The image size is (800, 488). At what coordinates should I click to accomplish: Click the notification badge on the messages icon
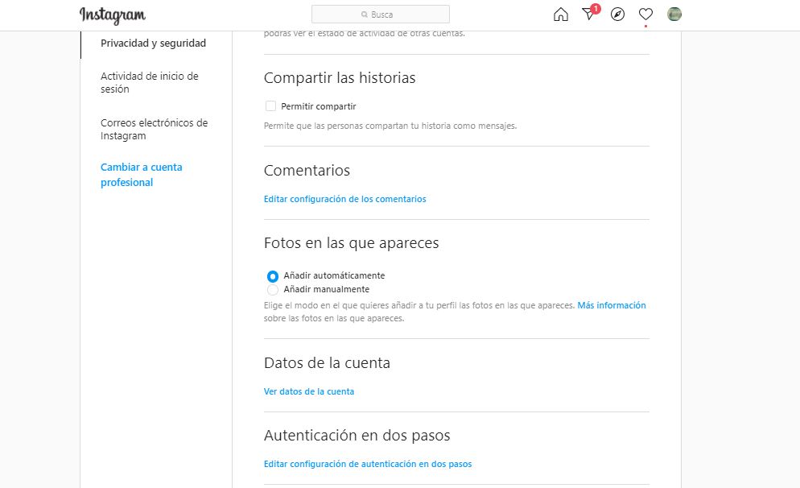[595, 8]
